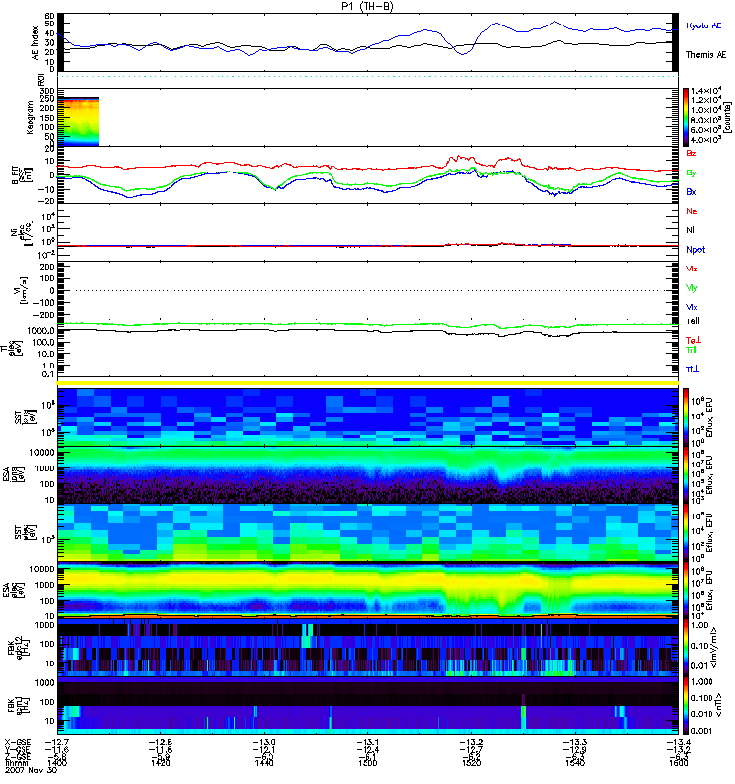Click the green Viy velocity legend
Image resolution: width=735 pixels, height=784 pixels.
click(692, 288)
